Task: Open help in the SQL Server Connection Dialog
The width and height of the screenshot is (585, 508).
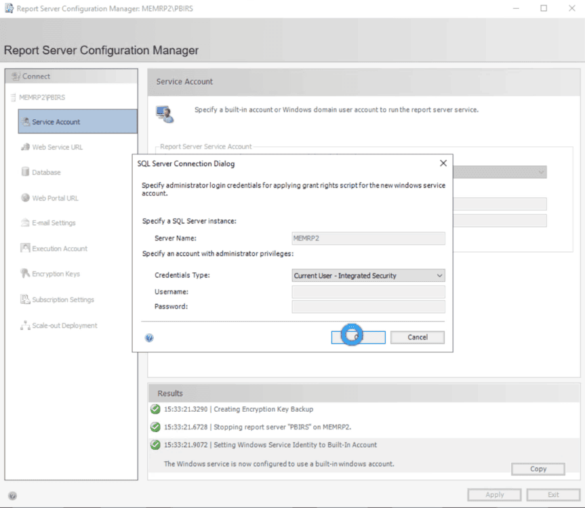Action: (149, 338)
